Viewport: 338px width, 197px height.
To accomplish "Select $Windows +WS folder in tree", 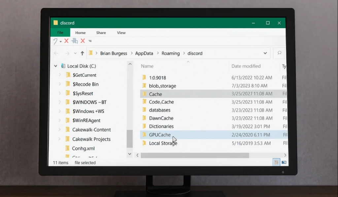I will (x=88, y=112).
